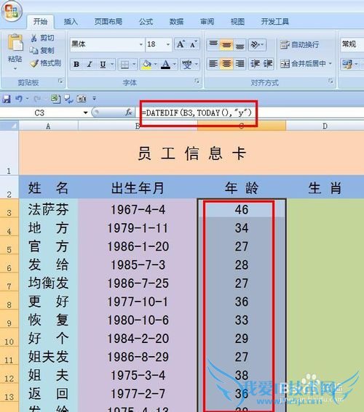Viewport: 364px width, 412px height.
Task: Click the phonetic guide 文 icon
Action: [x=187, y=64]
